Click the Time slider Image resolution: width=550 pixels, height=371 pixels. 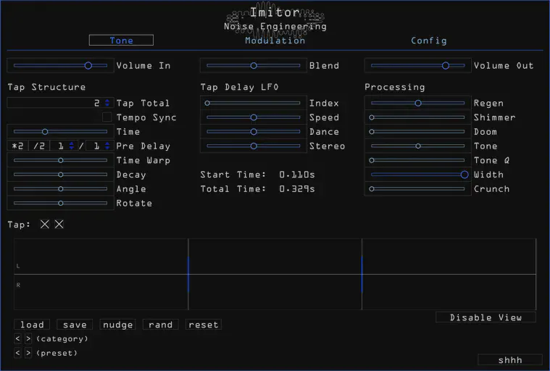60,131
